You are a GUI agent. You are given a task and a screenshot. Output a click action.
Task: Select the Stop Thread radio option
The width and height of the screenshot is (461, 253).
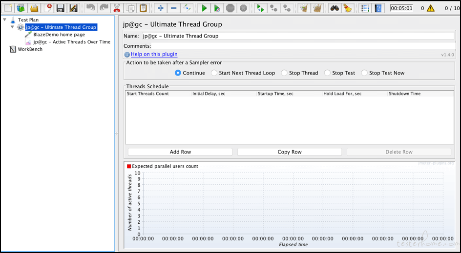284,73
